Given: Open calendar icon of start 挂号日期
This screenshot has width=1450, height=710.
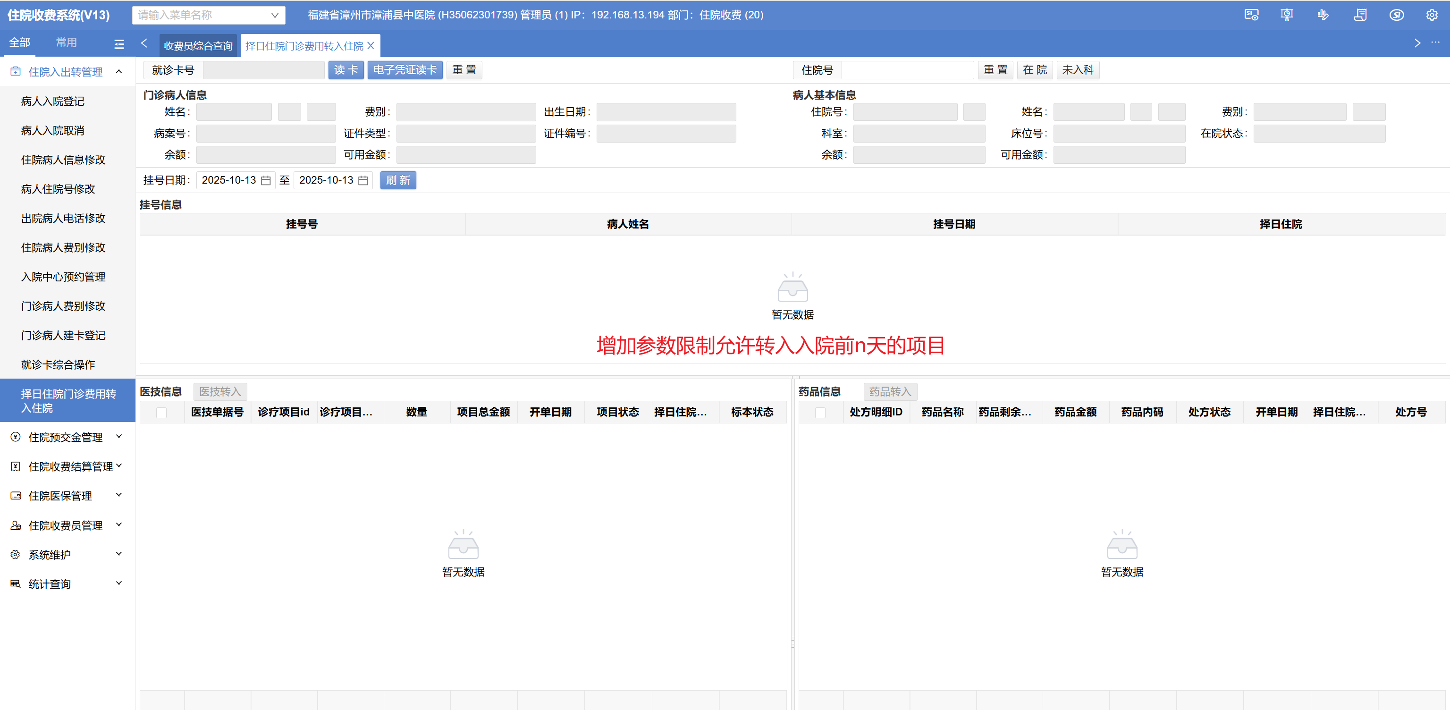Looking at the screenshot, I should click(x=266, y=181).
